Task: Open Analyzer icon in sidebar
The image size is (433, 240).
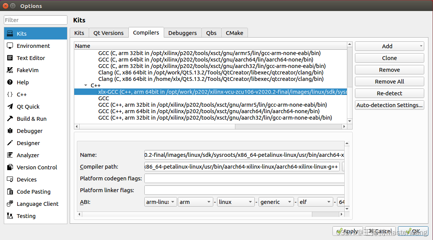Action: pyautogui.click(x=10, y=155)
